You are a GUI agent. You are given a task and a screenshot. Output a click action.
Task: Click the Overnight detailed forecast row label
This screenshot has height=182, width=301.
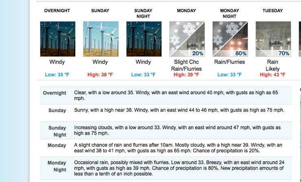click(x=55, y=93)
